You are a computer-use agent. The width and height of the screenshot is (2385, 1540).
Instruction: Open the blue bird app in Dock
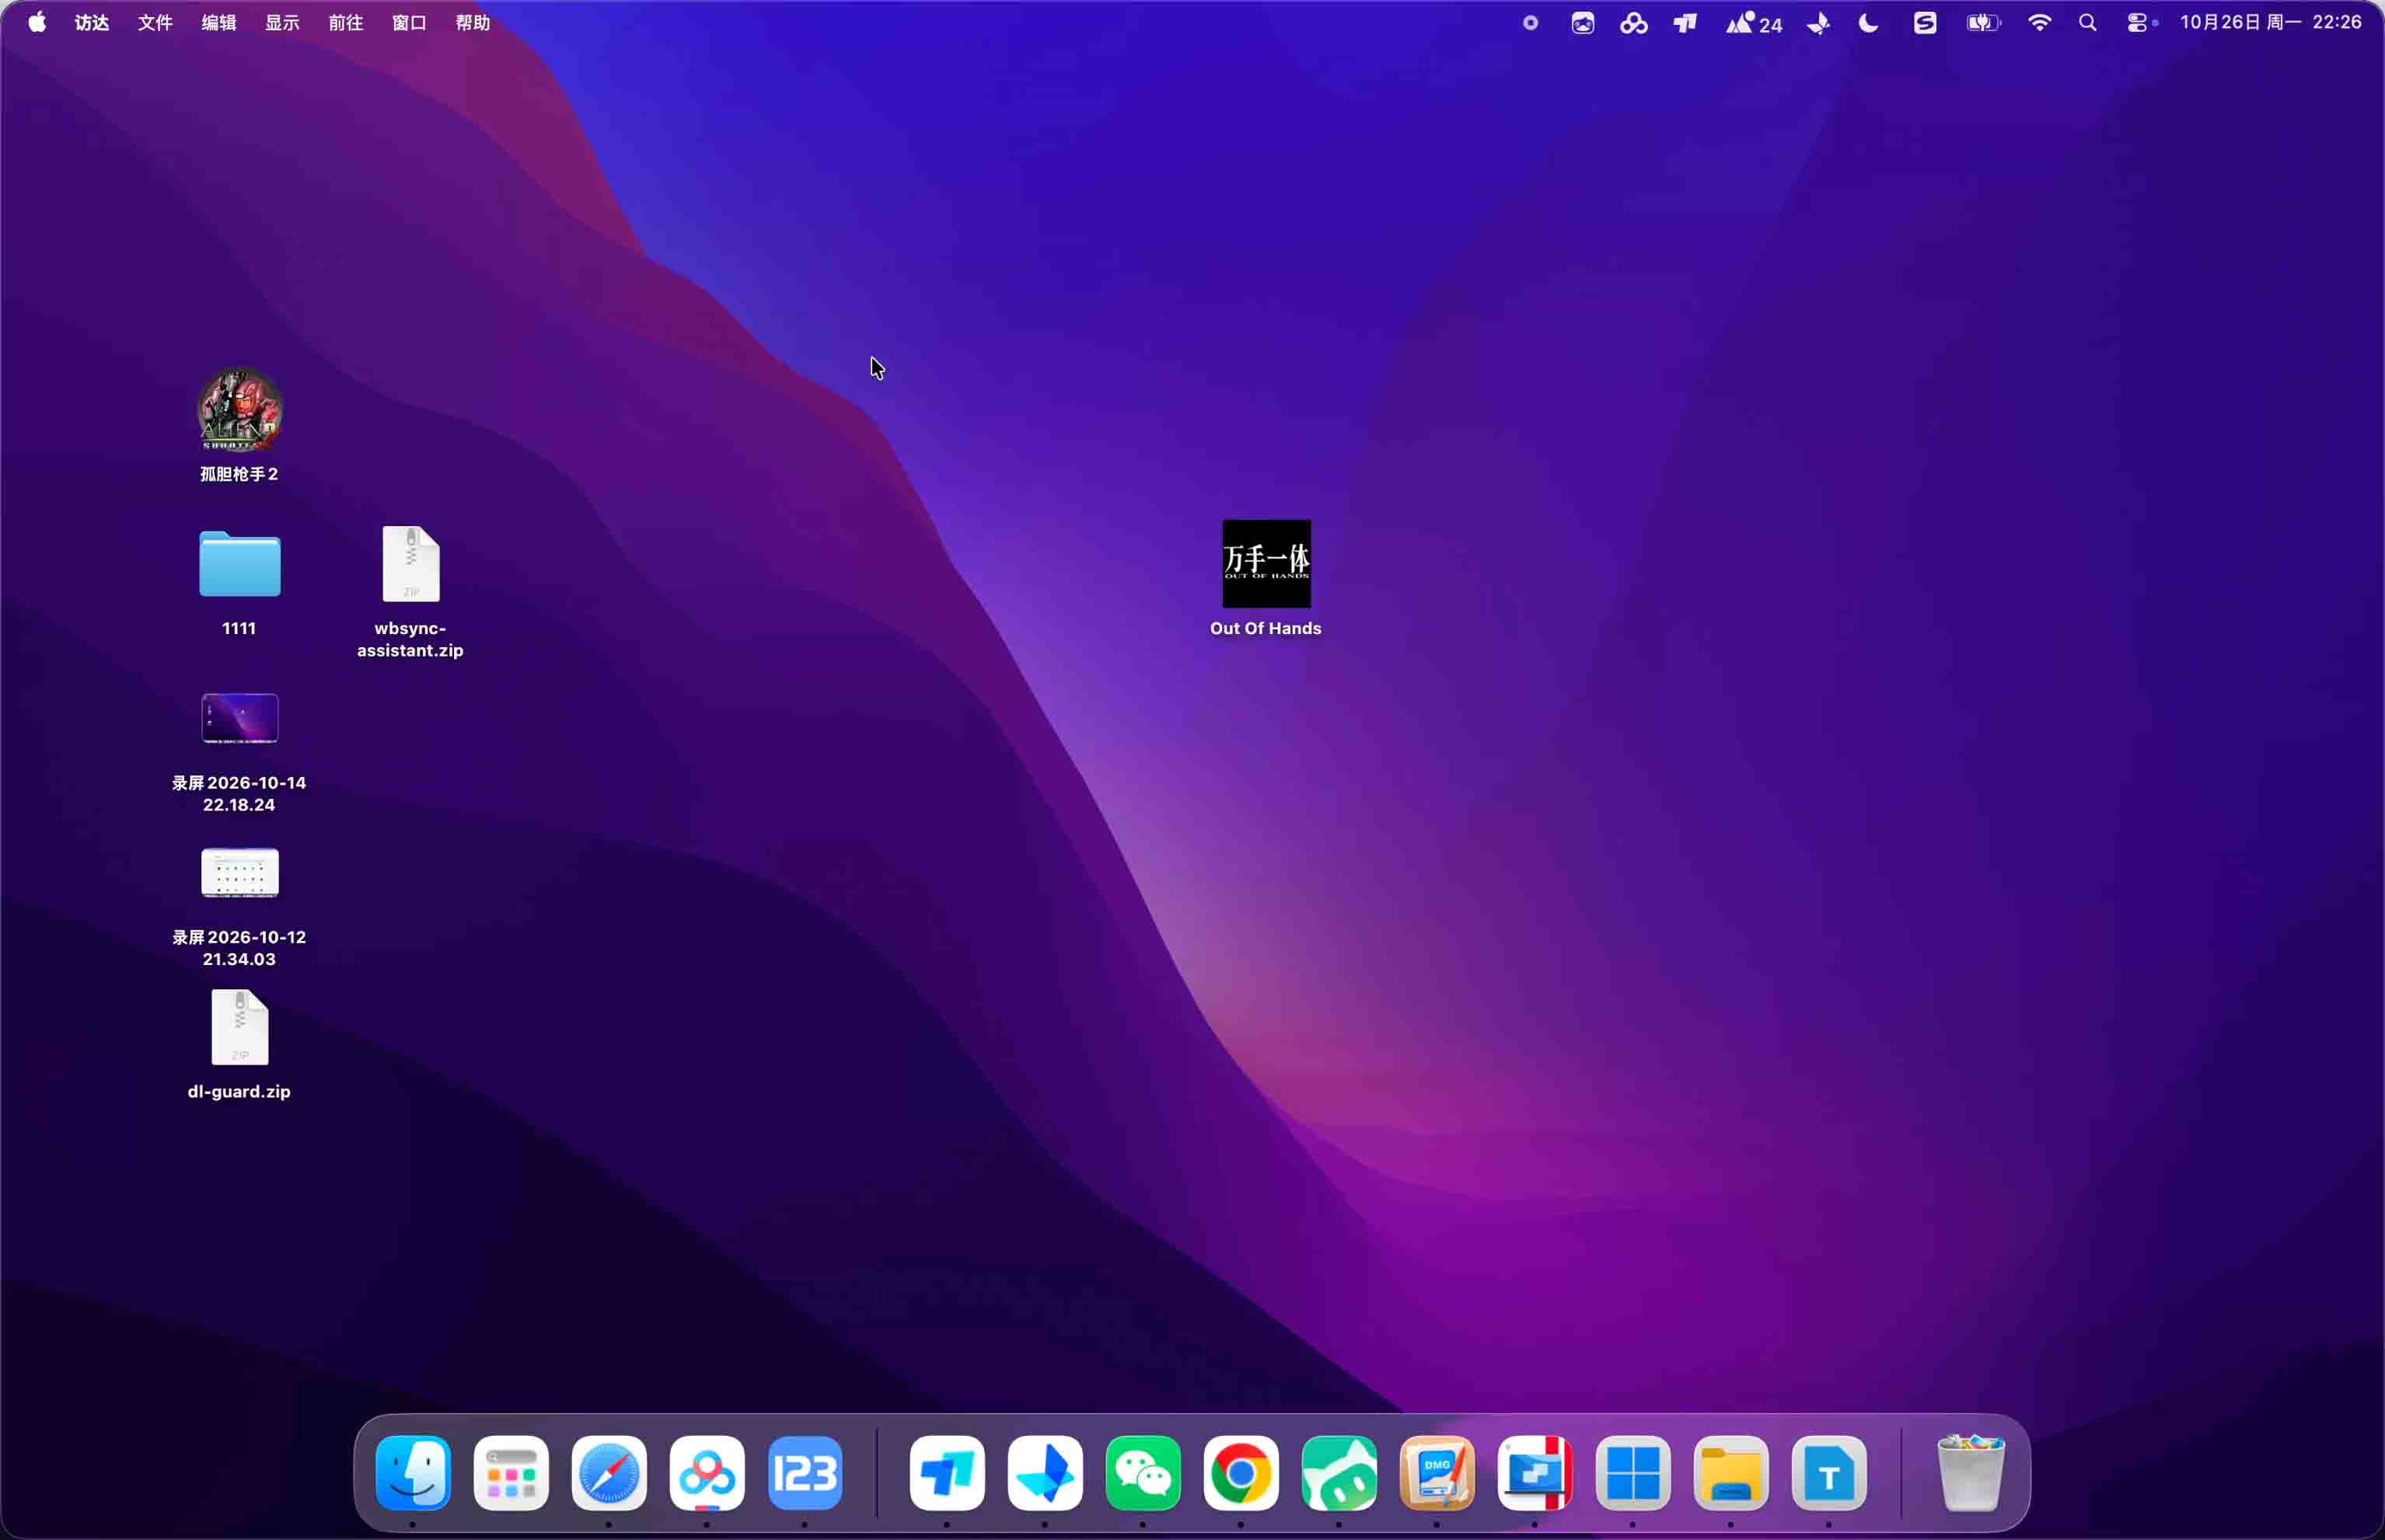1045,1473
